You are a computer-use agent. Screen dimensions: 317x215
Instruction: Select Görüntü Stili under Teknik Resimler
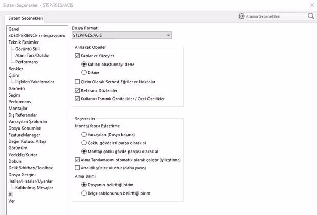28,49
